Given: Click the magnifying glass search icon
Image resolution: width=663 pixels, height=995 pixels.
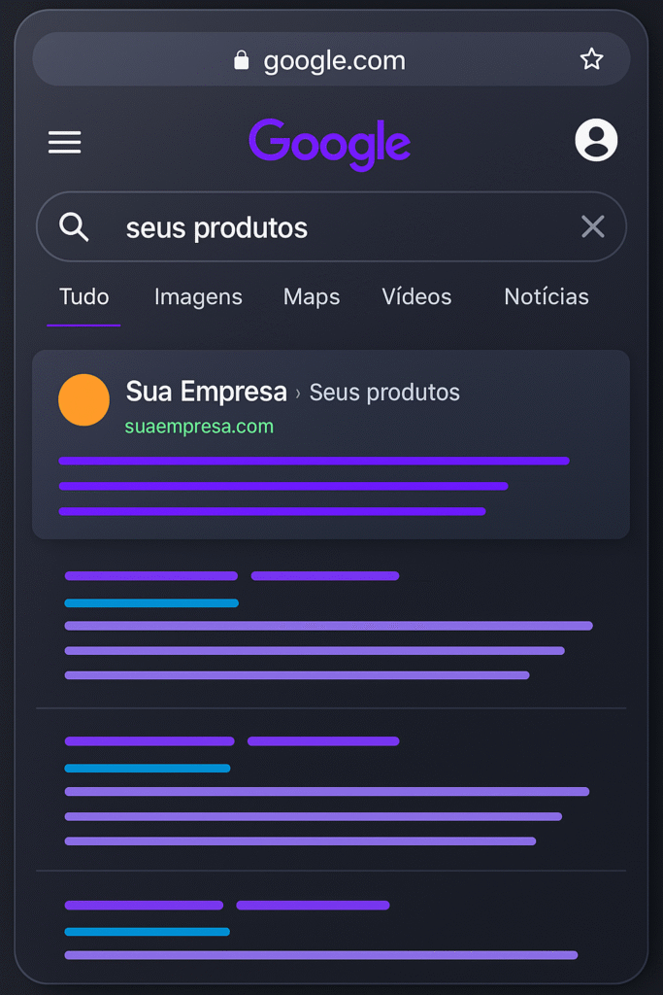Looking at the screenshot, I should 74,226.
